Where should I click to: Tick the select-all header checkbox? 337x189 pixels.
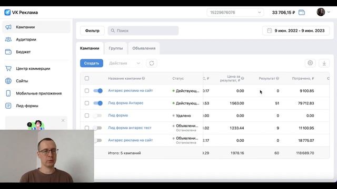[87, 78]
